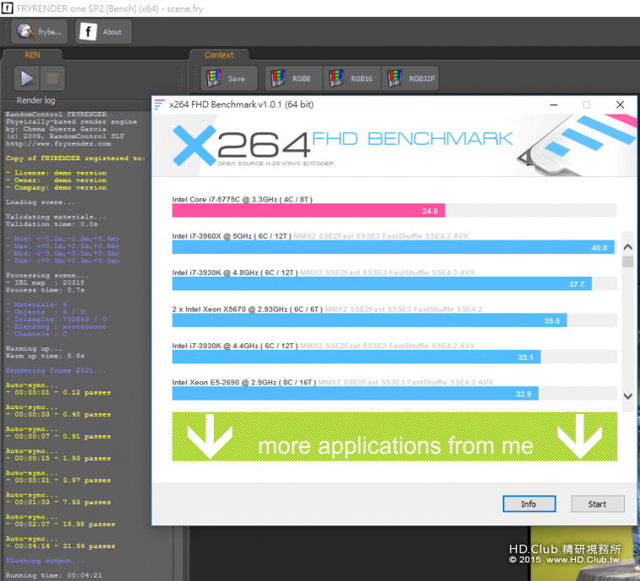640x581 pixels.
Task: Select RGB8 output format
Action: coord(293,78)
